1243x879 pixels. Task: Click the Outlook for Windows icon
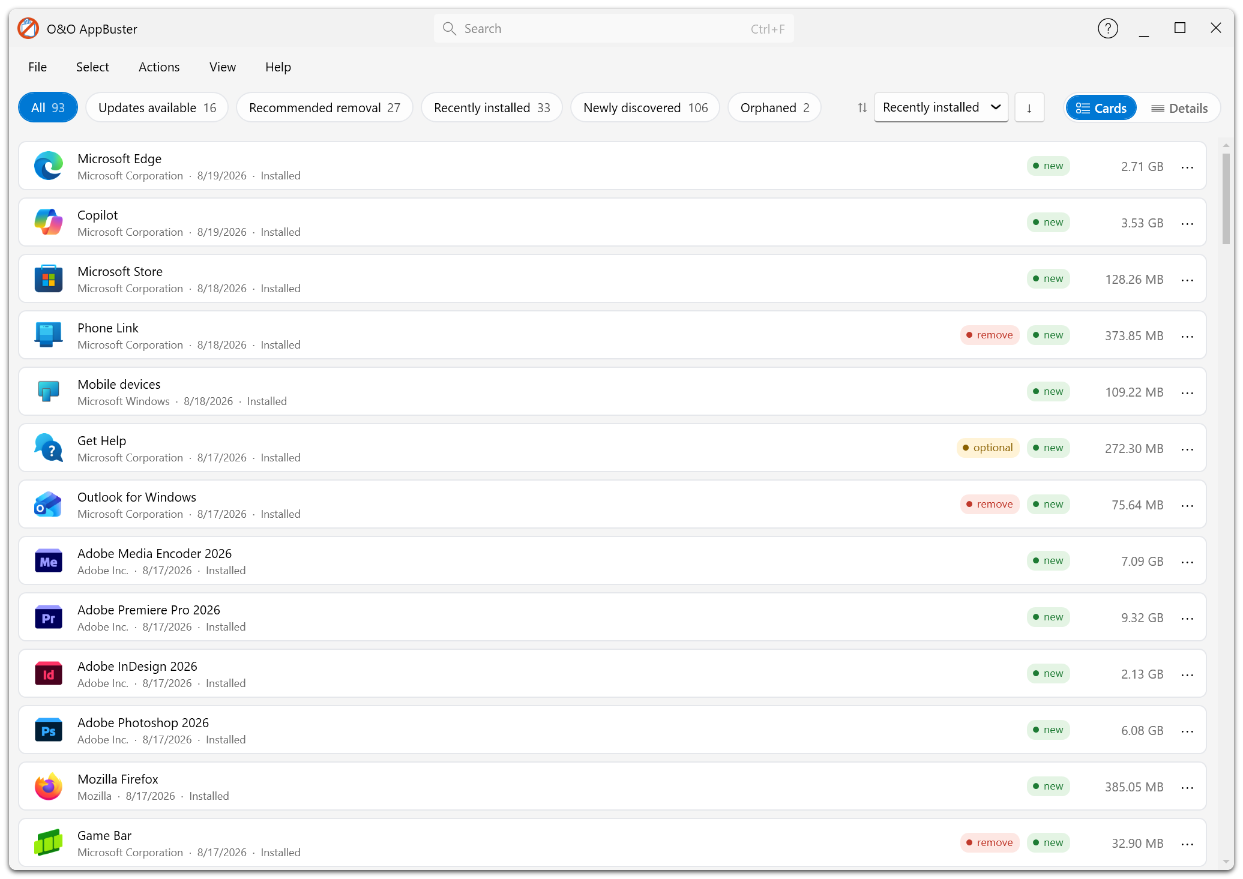[49, 505]
